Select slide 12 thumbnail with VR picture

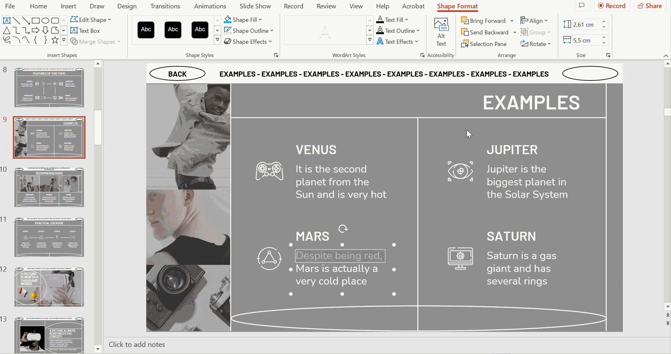tap(49, 287)
